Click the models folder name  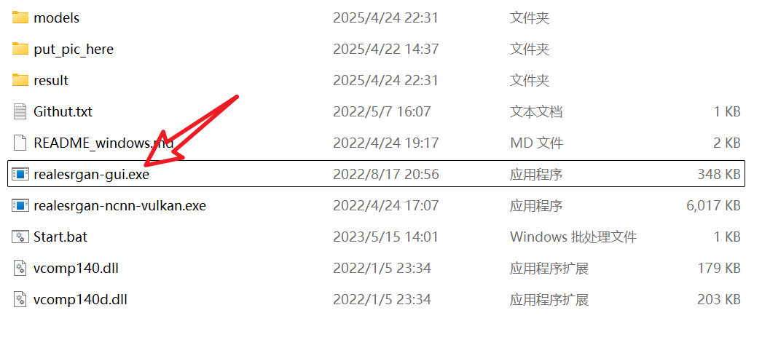pyautogui.click(x=56, y=18)
